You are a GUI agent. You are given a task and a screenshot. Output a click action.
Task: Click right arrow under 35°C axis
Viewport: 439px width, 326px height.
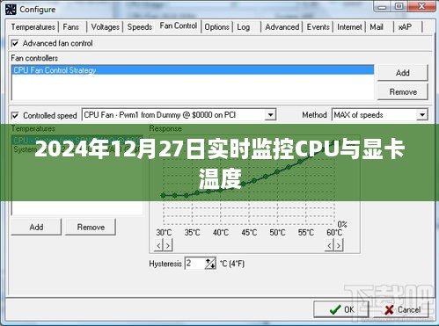tap(168, 245)
